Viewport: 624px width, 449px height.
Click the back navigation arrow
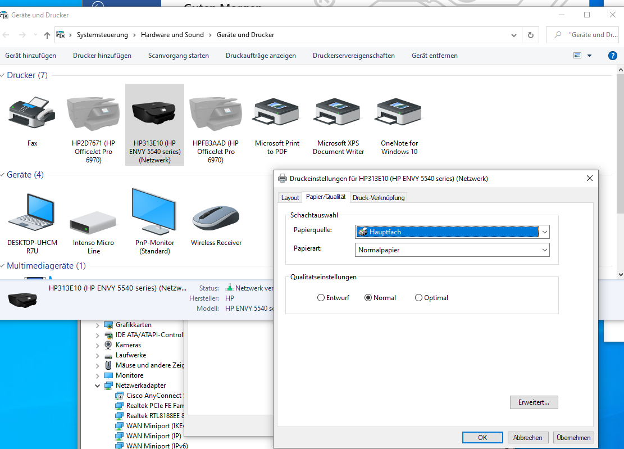click(x=6, y=35)
